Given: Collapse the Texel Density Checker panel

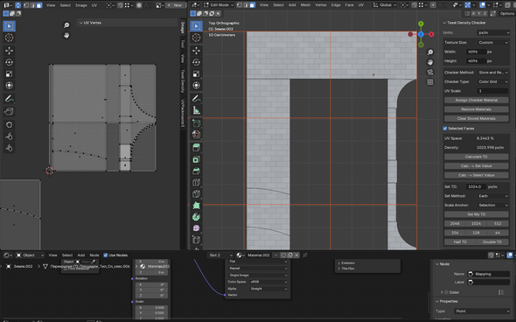Looking at the screenshot, I should [444, 23].
